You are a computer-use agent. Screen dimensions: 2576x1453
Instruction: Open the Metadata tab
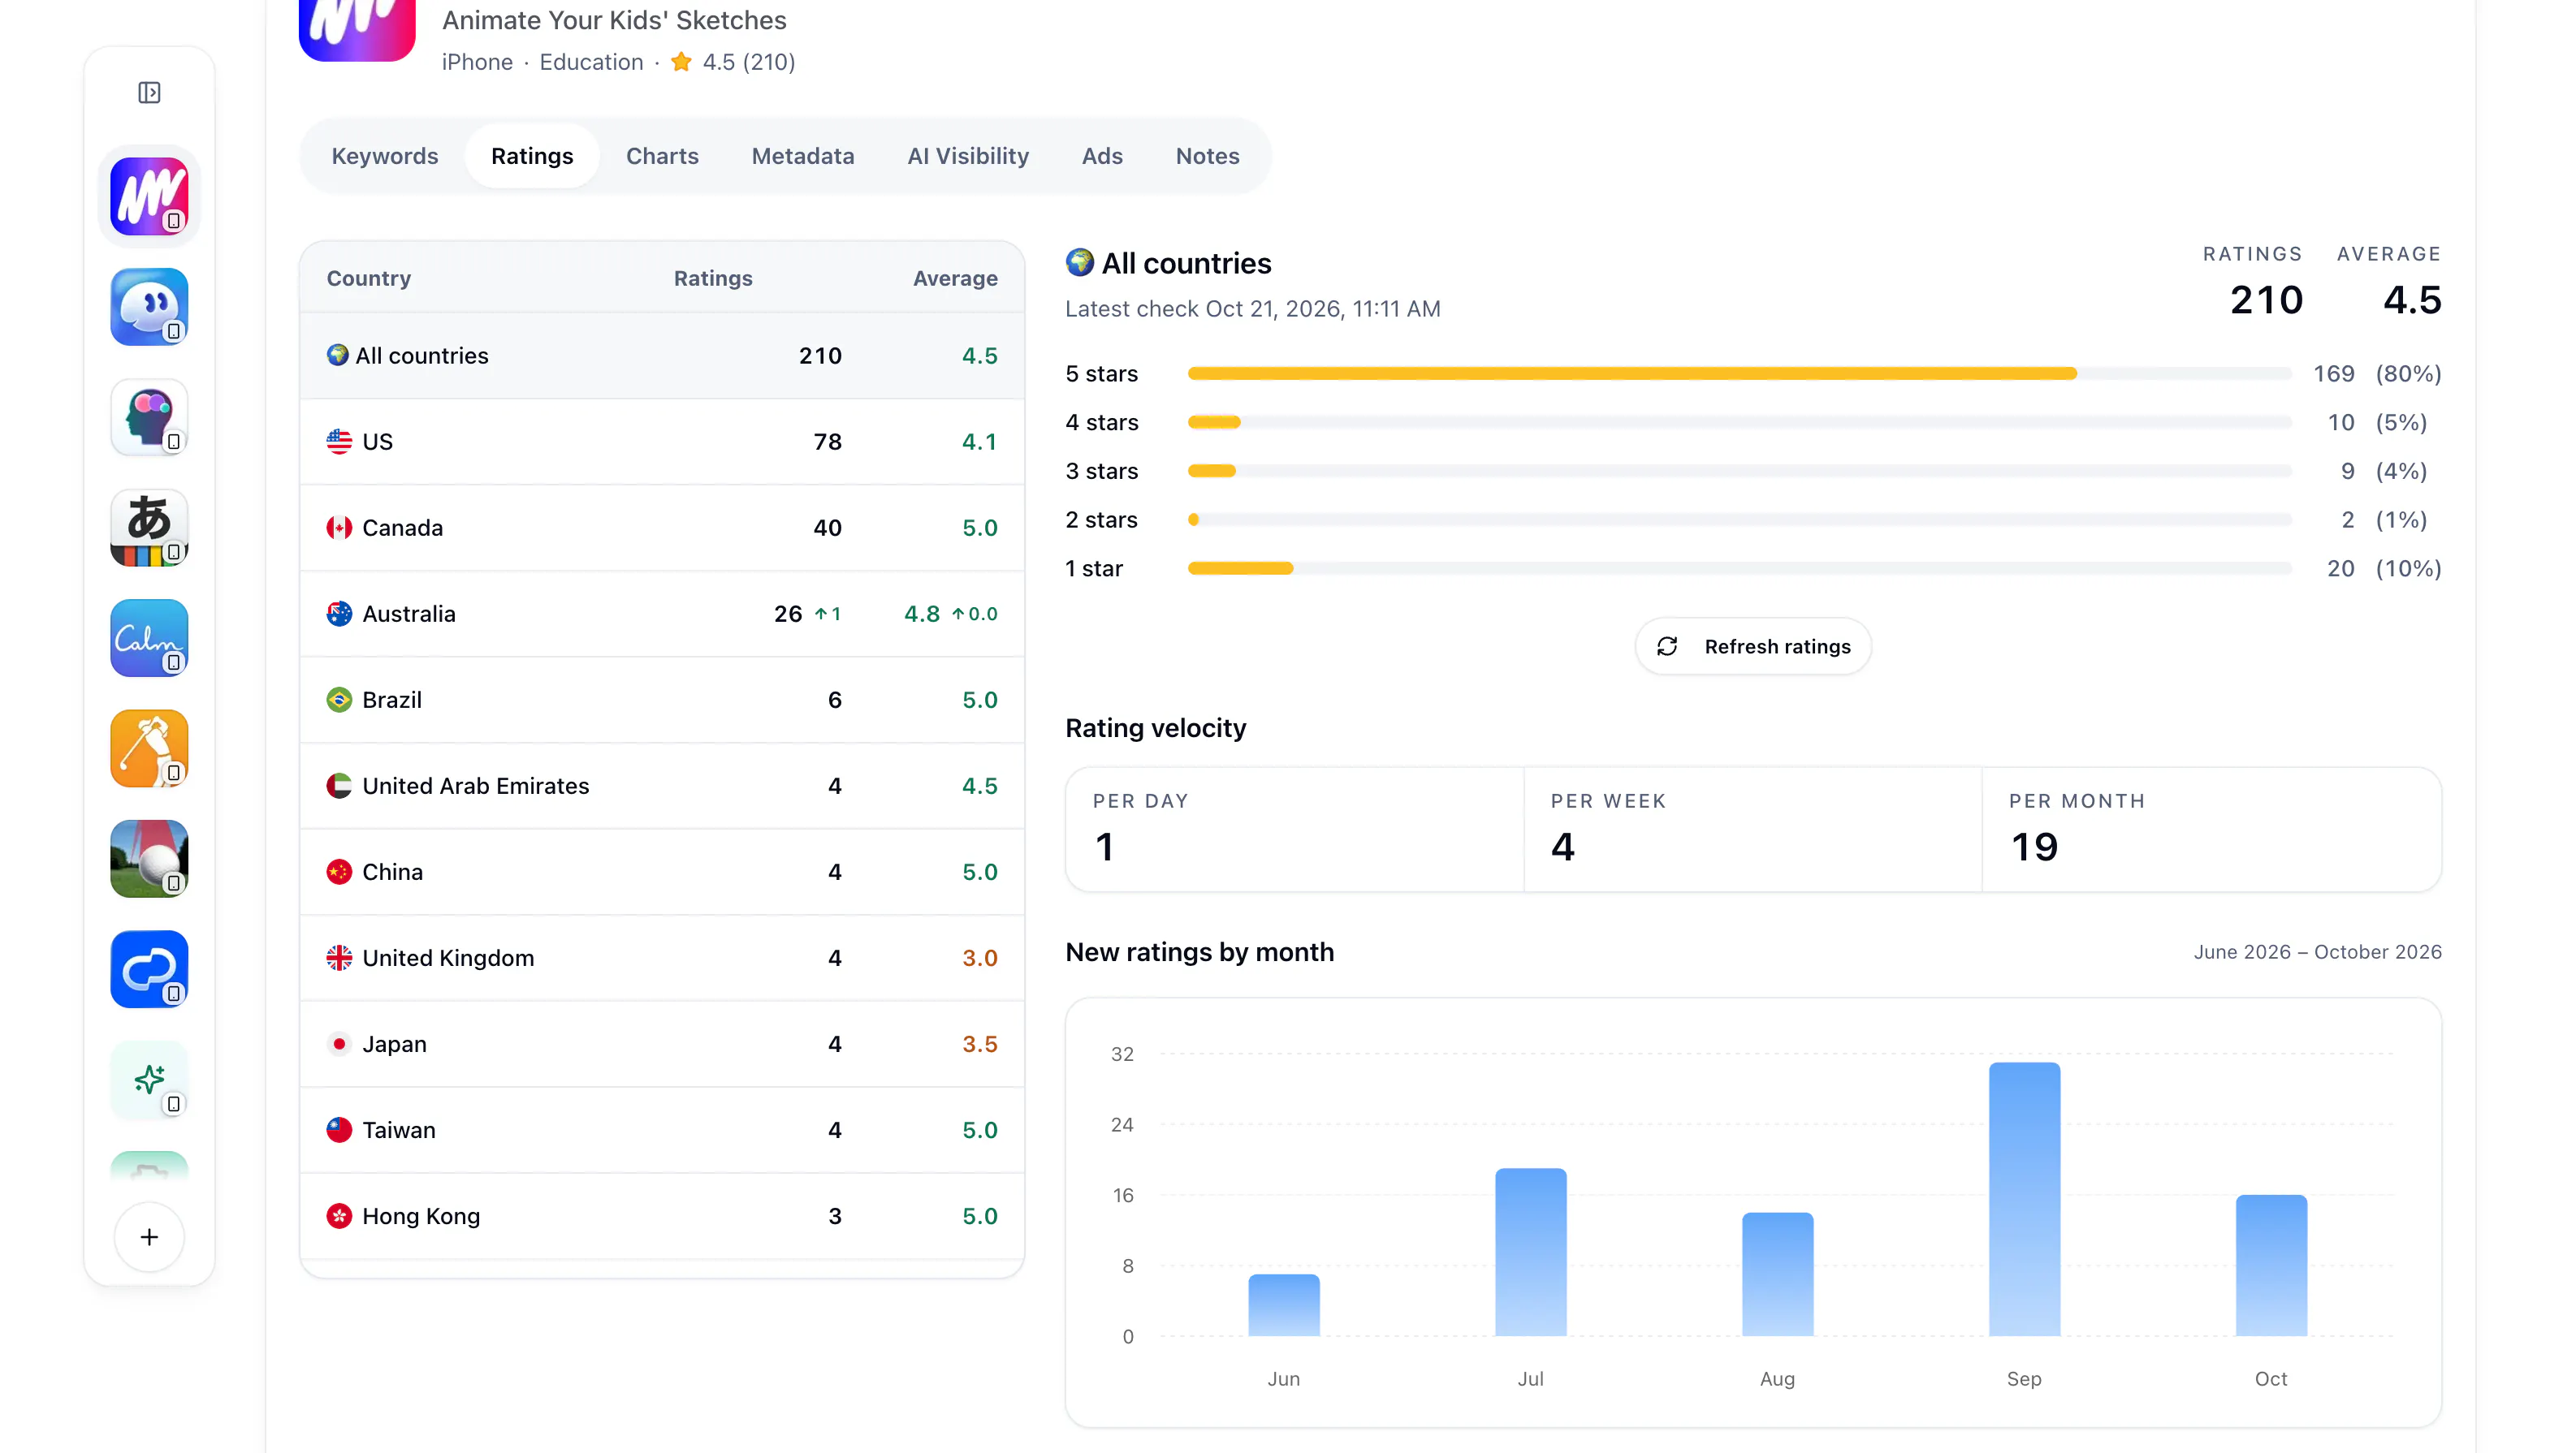tap(803, 156)
